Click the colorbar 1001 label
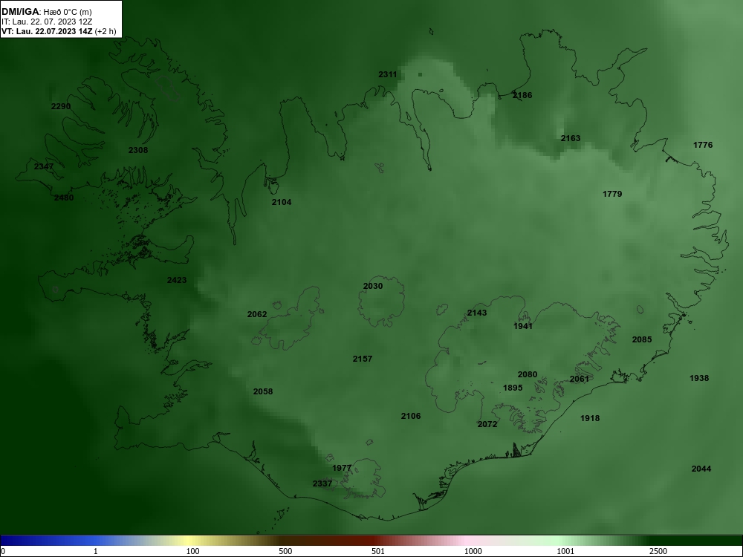743x557 pixels. pyautogui.click(x=565, y=551)
